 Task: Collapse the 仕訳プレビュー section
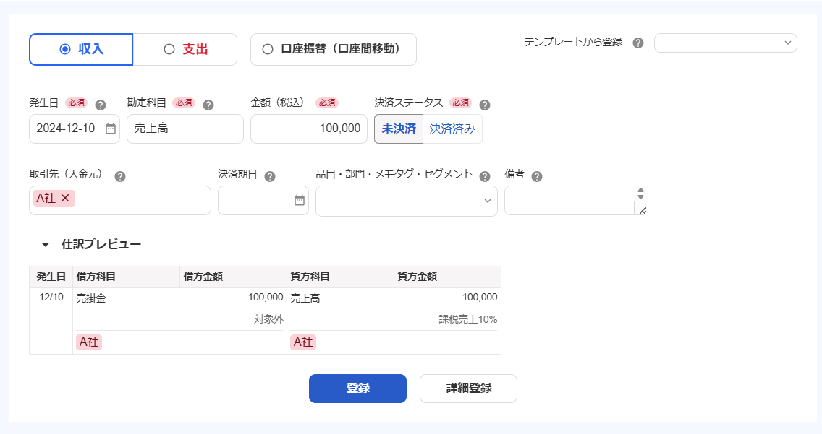(46, 245)
